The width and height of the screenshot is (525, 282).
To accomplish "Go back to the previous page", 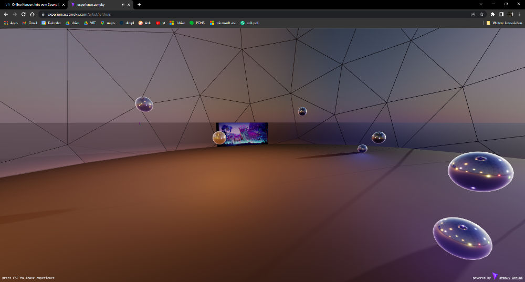I will [x=6, y=14].
